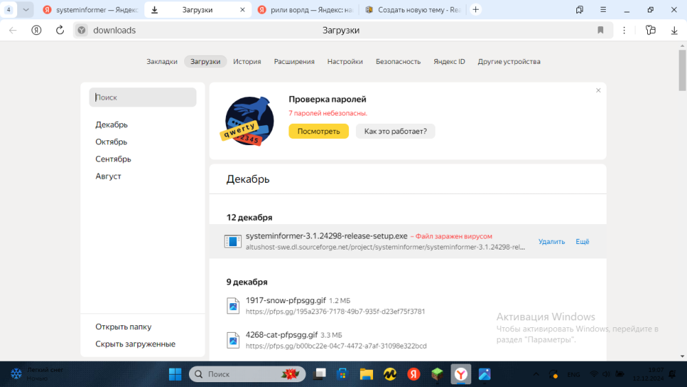Viewport: 687px width, 387px height.
Task: Show hidden system tray icons
Action: (x=536, y=375)
